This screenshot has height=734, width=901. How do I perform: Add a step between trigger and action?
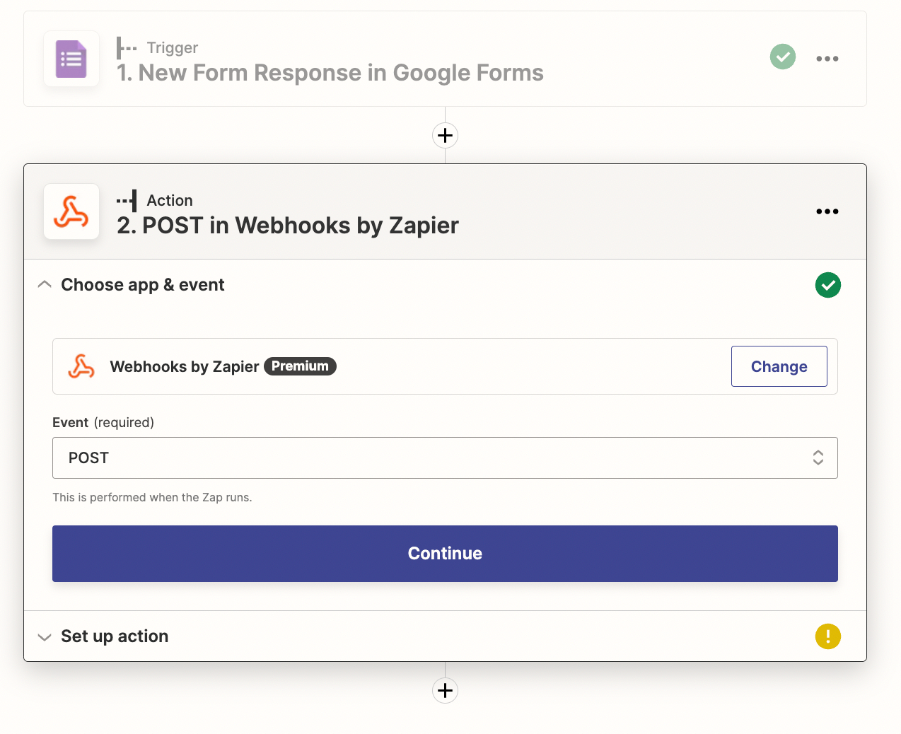[445, 135]
